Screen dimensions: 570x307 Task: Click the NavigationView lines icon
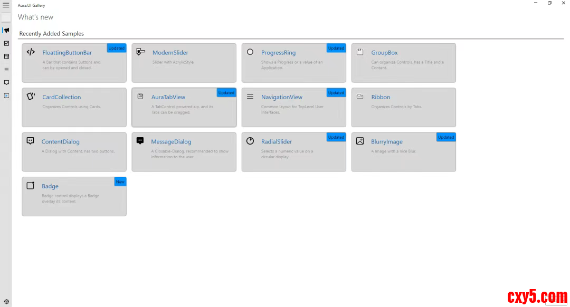pyautogui.click(x=250, y=97)
